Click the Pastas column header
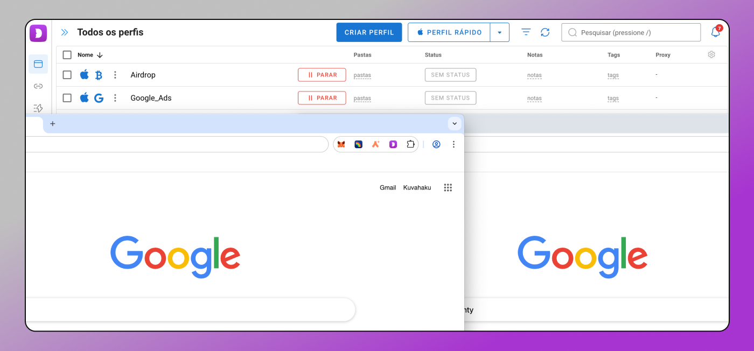Image resolution: width=754 pixels, height=351 pixels. (362, 55)
